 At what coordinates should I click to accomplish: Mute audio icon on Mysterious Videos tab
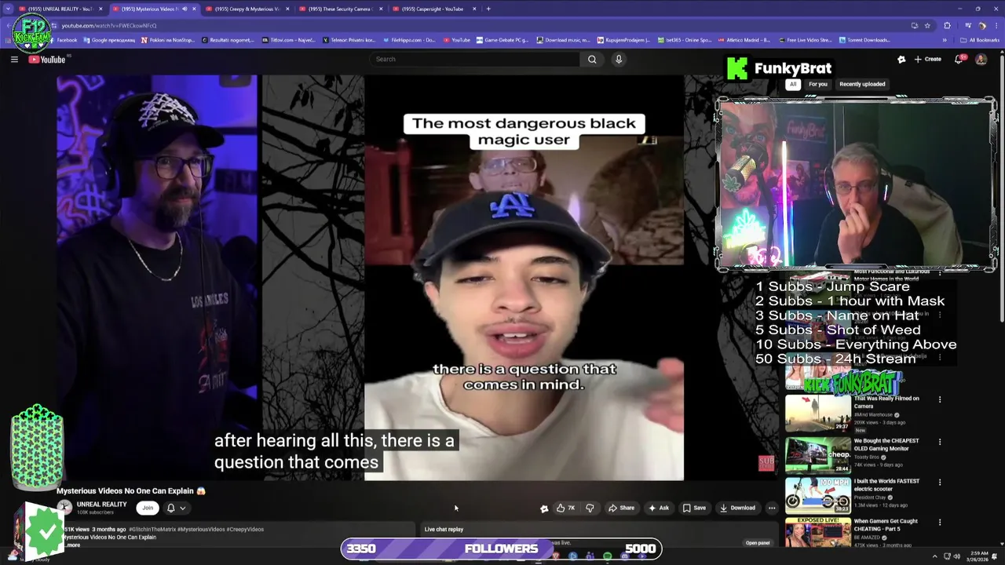pos(185,9)
